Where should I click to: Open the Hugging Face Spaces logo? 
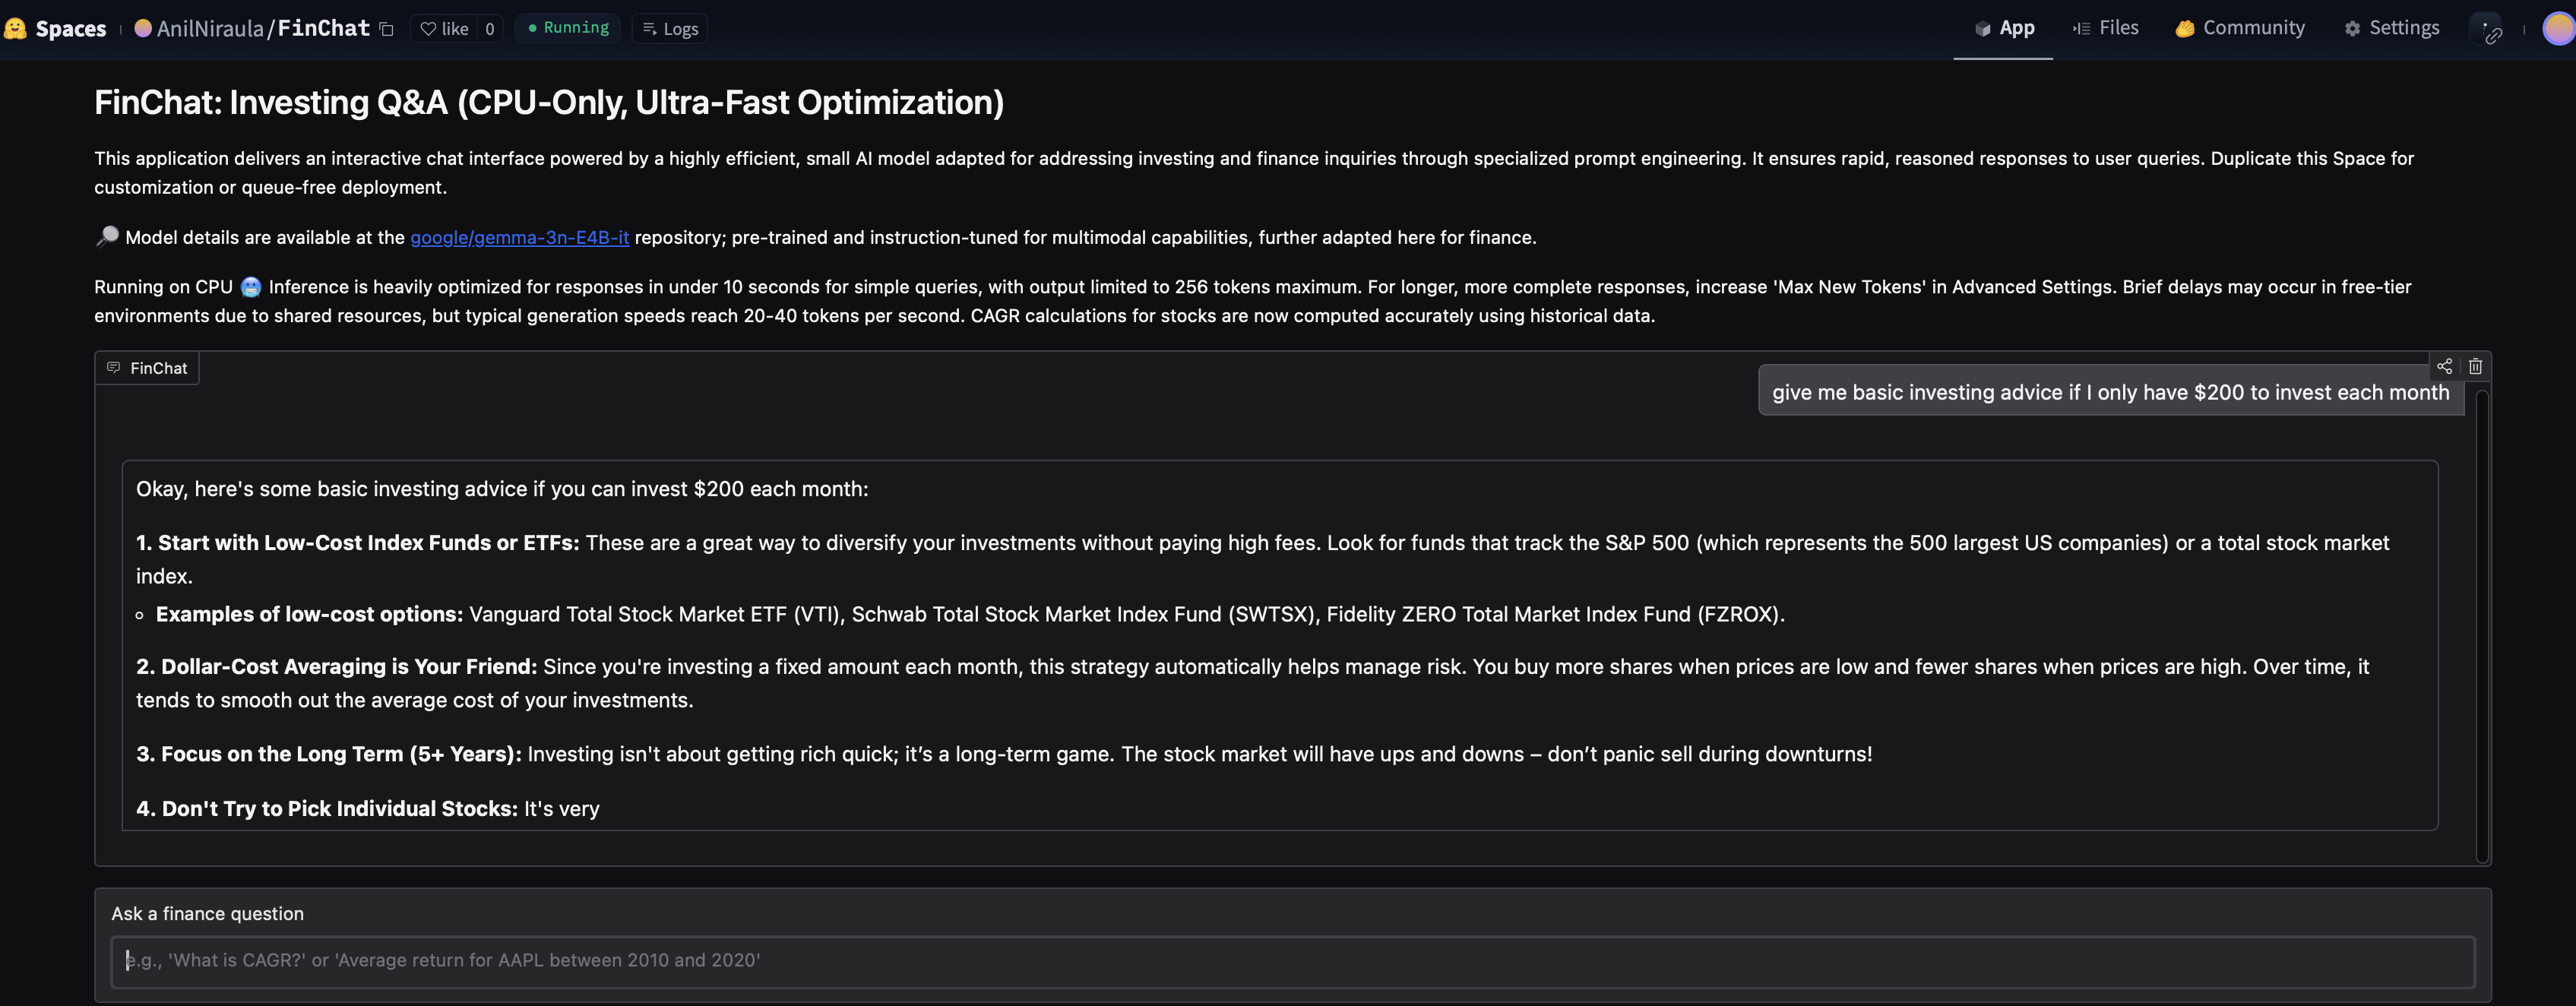point(15,28)
